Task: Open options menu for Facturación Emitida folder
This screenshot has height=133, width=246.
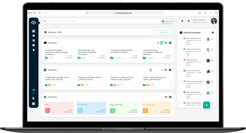Action: 136,50
